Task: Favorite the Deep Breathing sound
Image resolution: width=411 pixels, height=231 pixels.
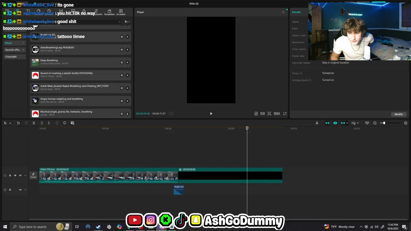Action: [122, 62]
